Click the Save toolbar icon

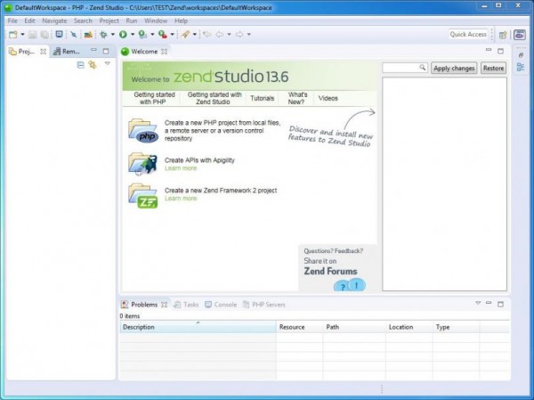33,35
